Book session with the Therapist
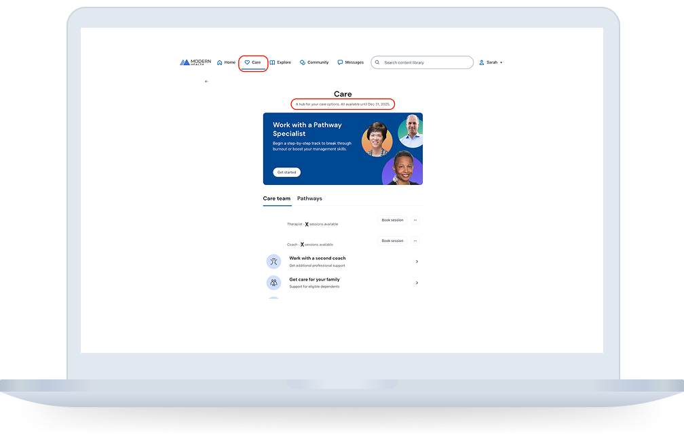Screen dimensions: 684x437 (392, 220)
